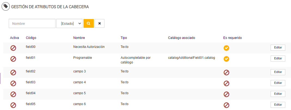The width and height of the screenshot is (291, 110).
Task: Click Activa icon in field02 row
Action: pyautogui.click(x=13, y=72)
